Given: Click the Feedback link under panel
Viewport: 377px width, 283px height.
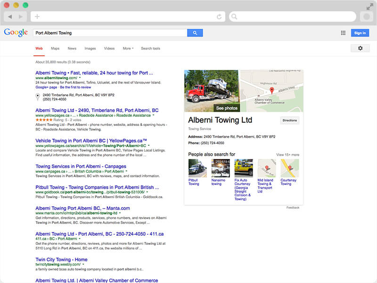Looking at the screenshot, I should (x=293, y=208).
